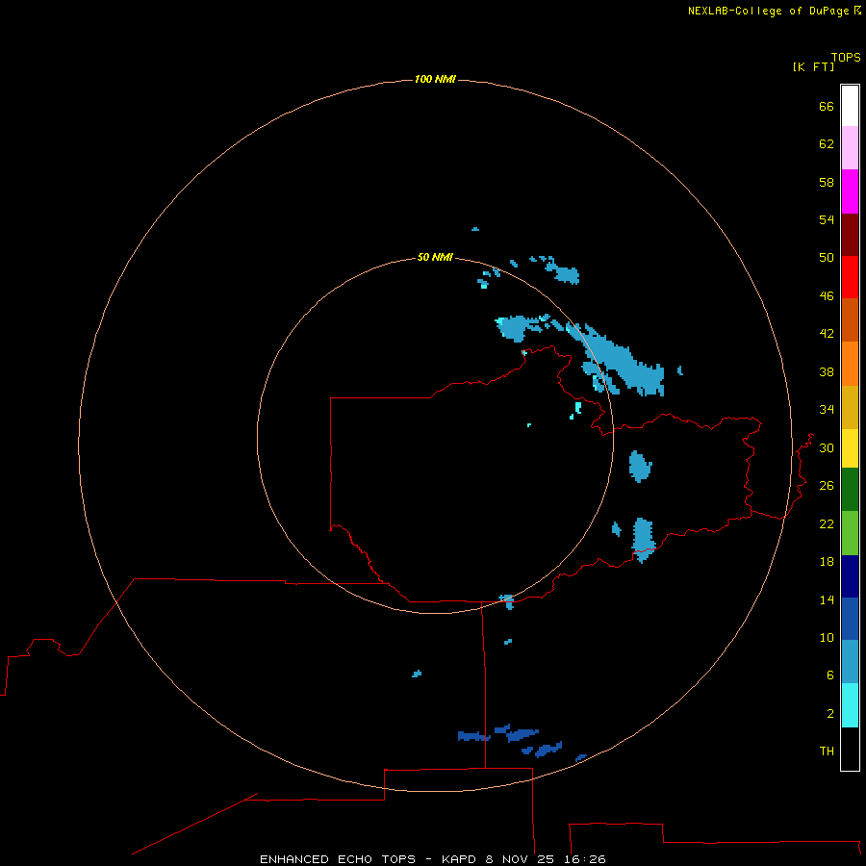
Task: Click the '46' legend value
Action: [x=827, y=296]
